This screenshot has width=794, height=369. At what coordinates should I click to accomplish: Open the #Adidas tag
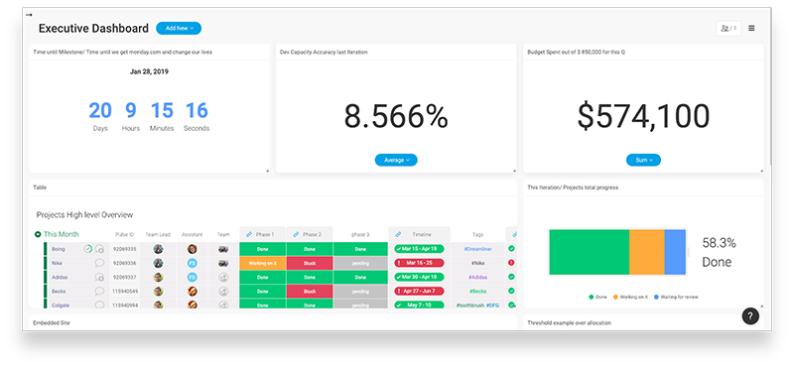tap(478, 277)
